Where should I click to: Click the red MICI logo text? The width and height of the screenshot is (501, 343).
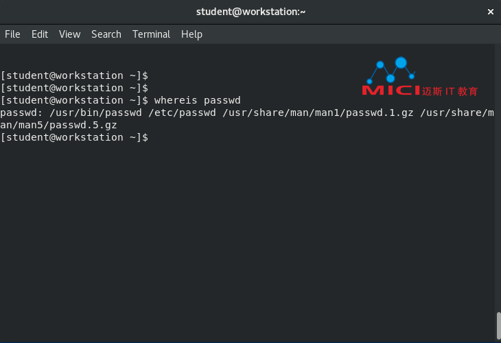click(391, 90)
